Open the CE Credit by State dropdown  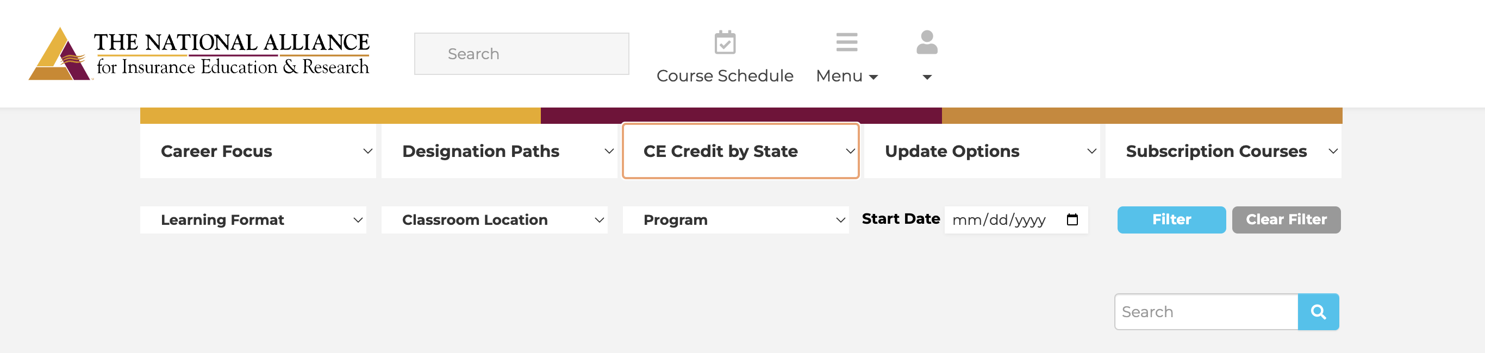click(x=740, y=151)
